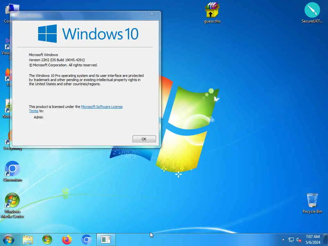Open the network tray icon
The width and height of the screenshot is (328, 246).
pos(291,240)
